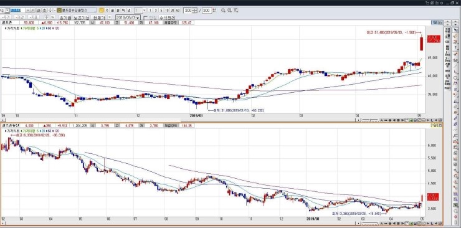The image size is (461, 228).
Task: Click the 300 bar count input field
Action: tap(188, 11)
